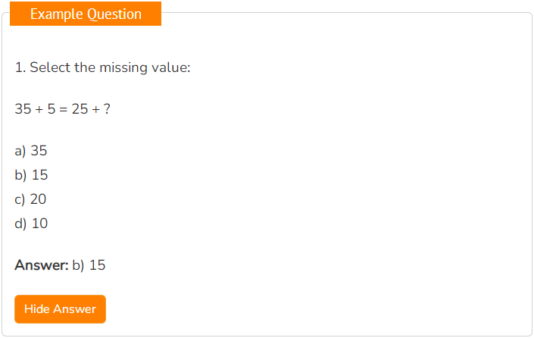Click the question mark in the equation
Viewport: 534px width, 338px height.
(x=107, y=109)
